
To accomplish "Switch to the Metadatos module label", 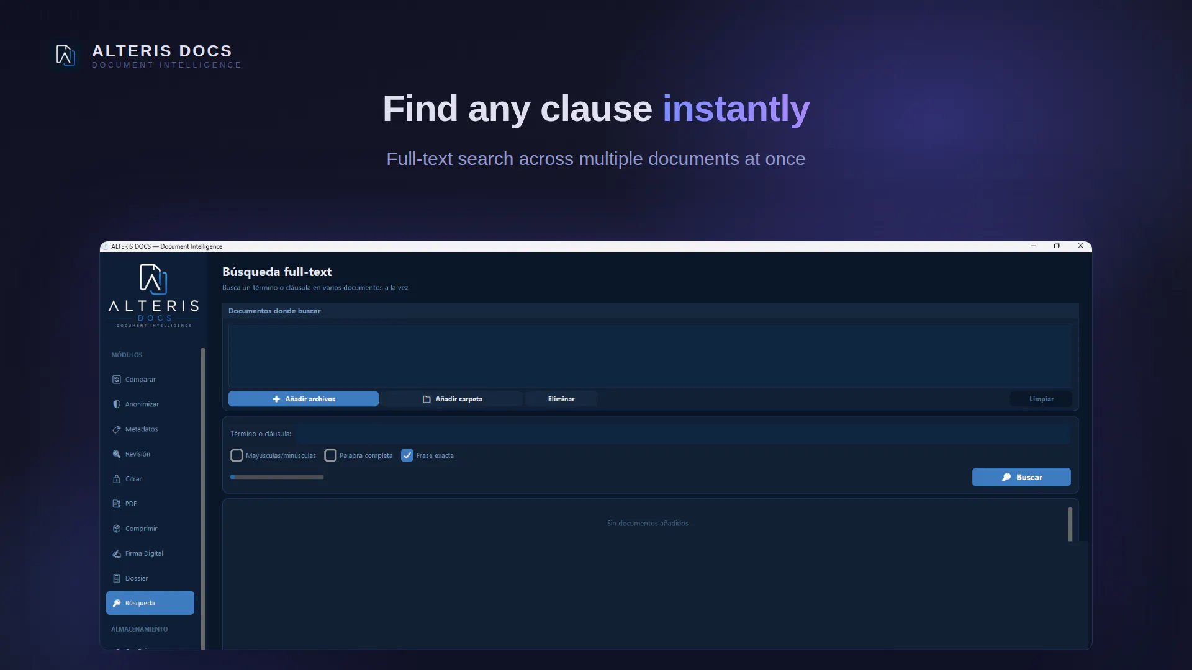I will pyautogui.click(x=142, y=429).
